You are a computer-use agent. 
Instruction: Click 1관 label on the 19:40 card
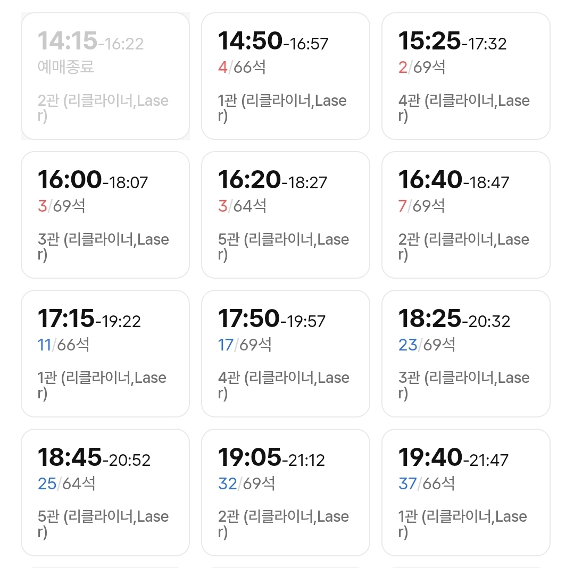point(408,516)
